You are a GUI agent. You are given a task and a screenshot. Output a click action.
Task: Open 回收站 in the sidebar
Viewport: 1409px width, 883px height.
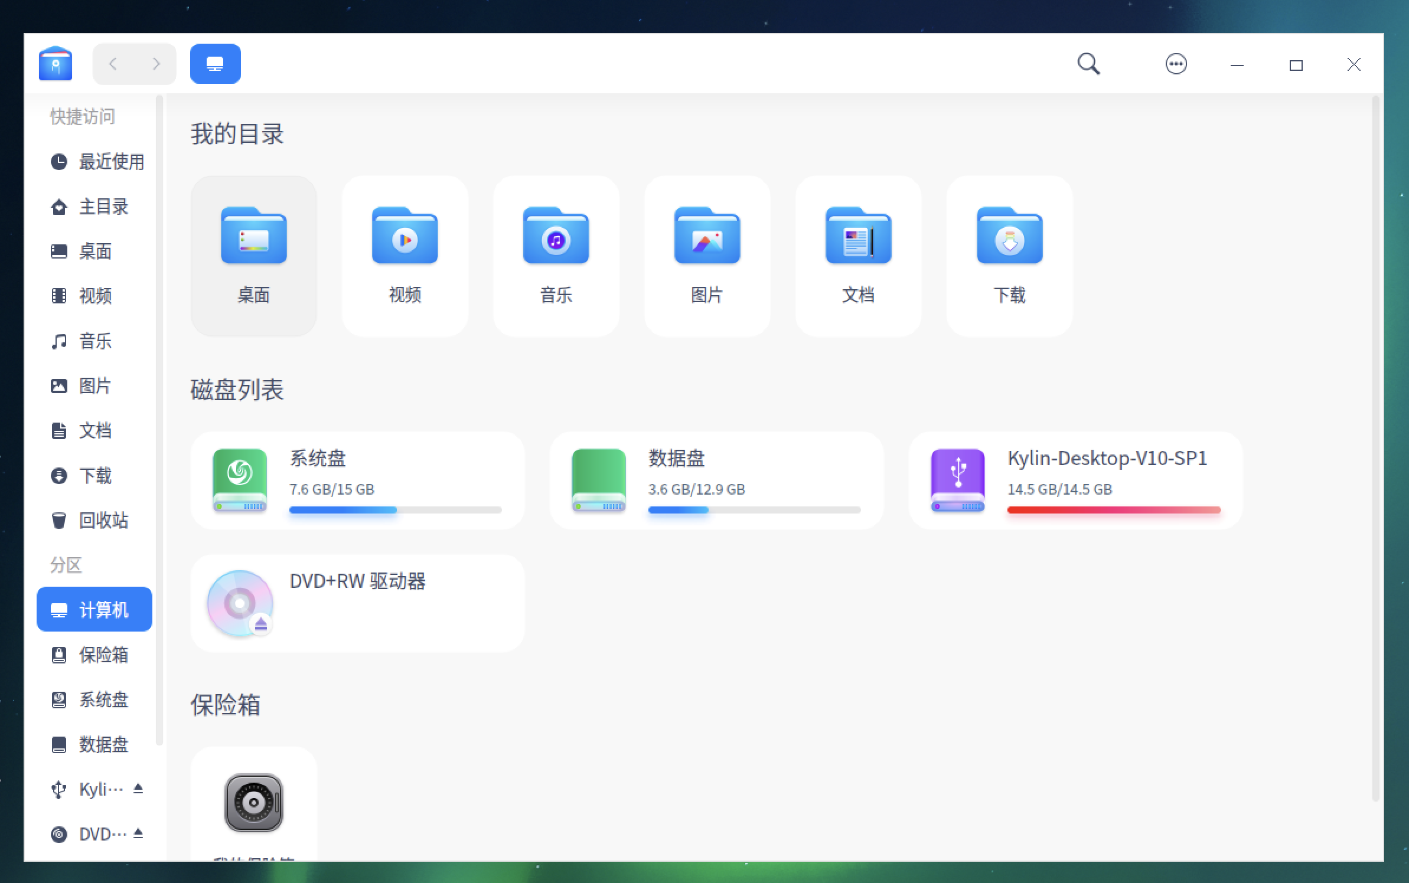tap(94, 521)
